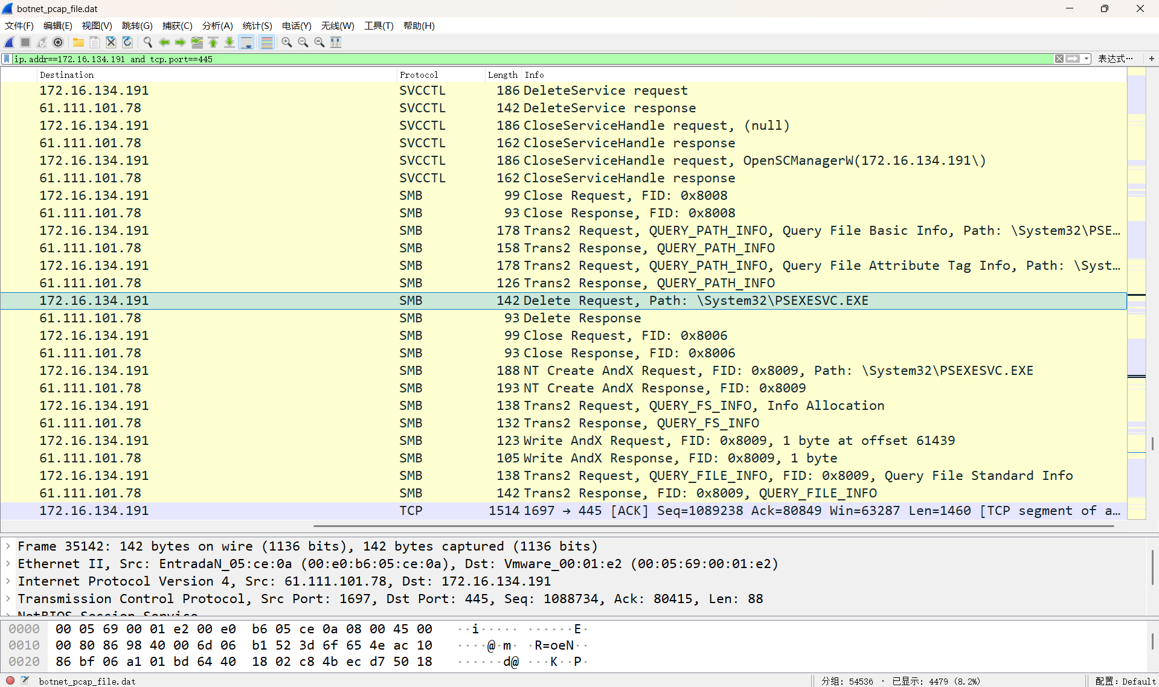Jump to the first packet
Screen dimensions: 1159x687
213,42
